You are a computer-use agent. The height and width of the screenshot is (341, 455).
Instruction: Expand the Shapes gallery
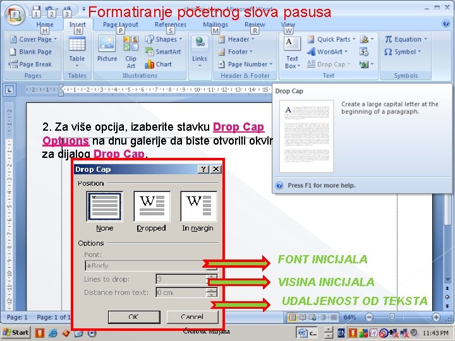coord(164,39)
